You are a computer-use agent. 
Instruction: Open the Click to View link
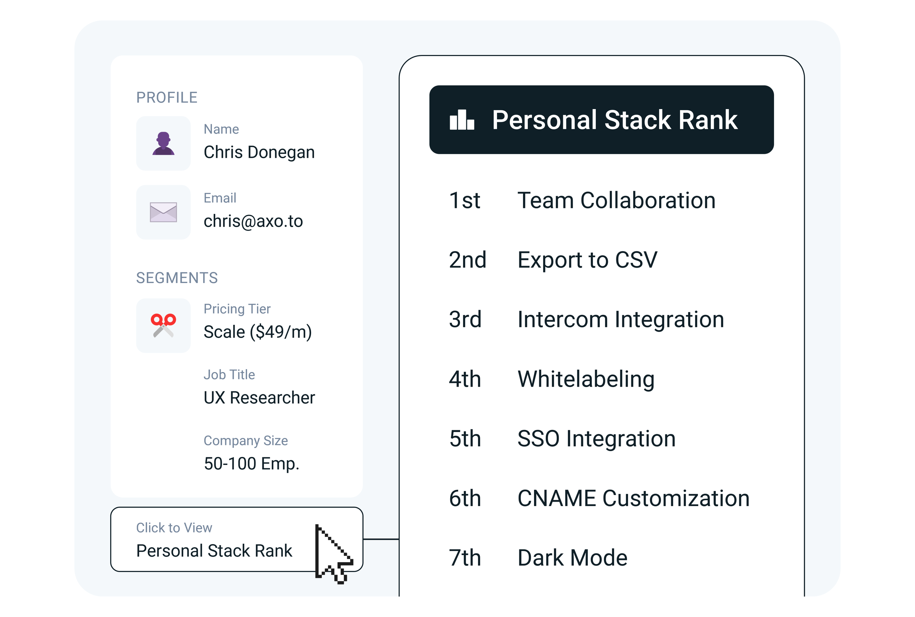pyautogui.click(x=174, y=527)
